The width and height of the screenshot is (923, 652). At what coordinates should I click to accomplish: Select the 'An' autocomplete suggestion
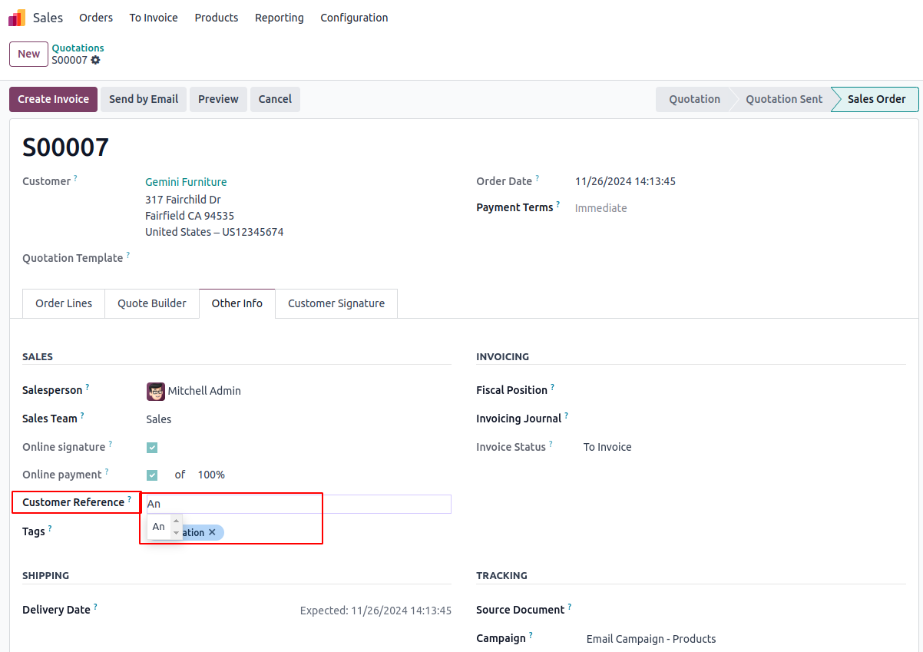(159, 527)
